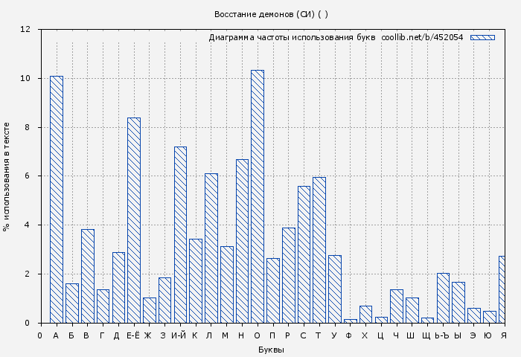Select the tallest bar for letter О
Image resolution: width=521 pixels, height=357 pixels.
click(x=258, y=196)
